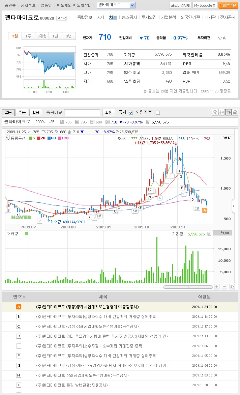The width and height of the screenshot is (240, 395).
Task: Click the orange A icon in list
Action: (x=19, y=307)
